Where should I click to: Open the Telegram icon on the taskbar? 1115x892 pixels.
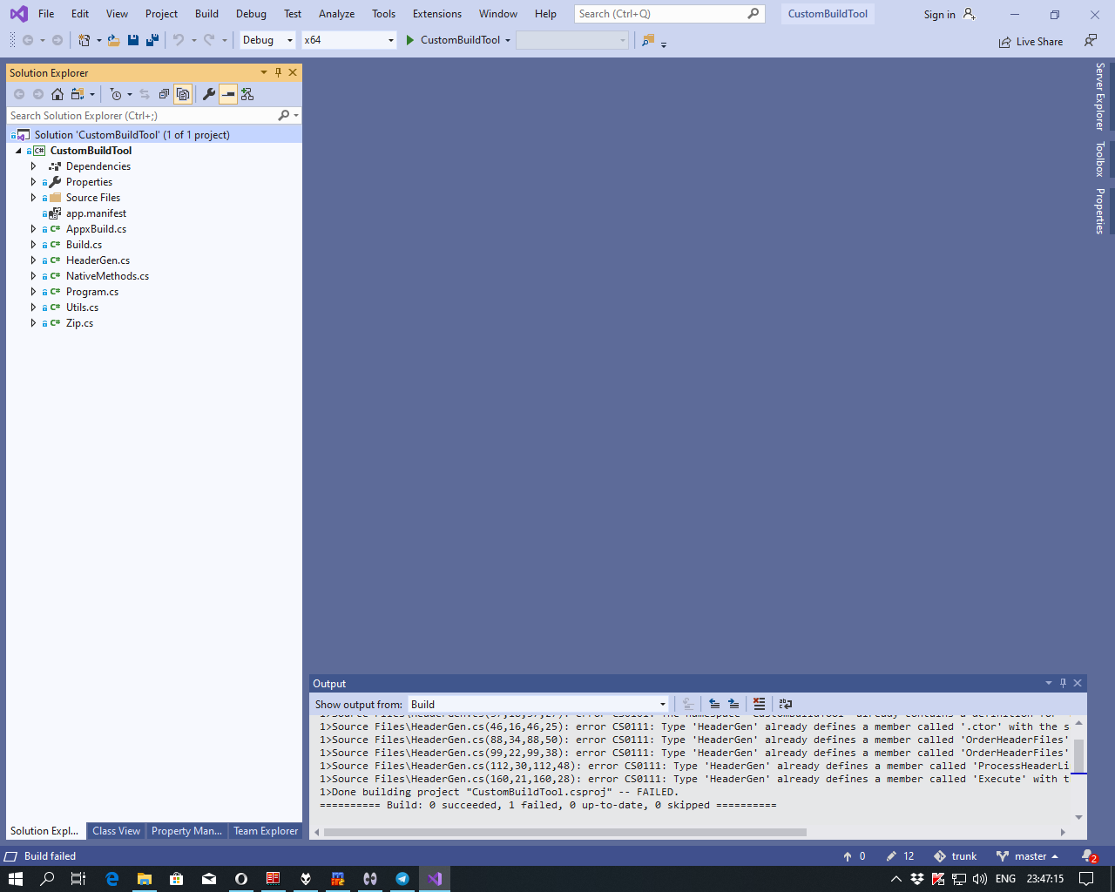[x=402, y=878]
